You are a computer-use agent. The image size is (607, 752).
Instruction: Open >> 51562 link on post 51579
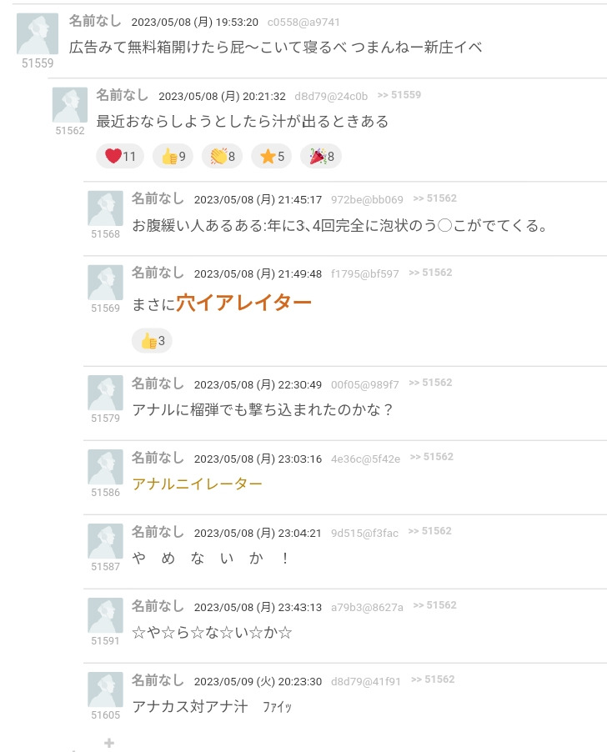(x=430, y=383)
